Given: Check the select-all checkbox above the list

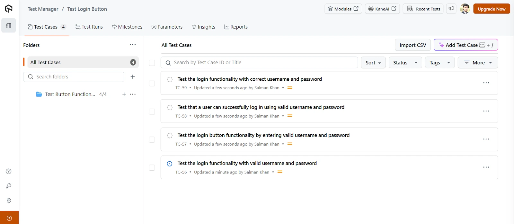Looking at the screenshot, I should click(x=151, y=63).
